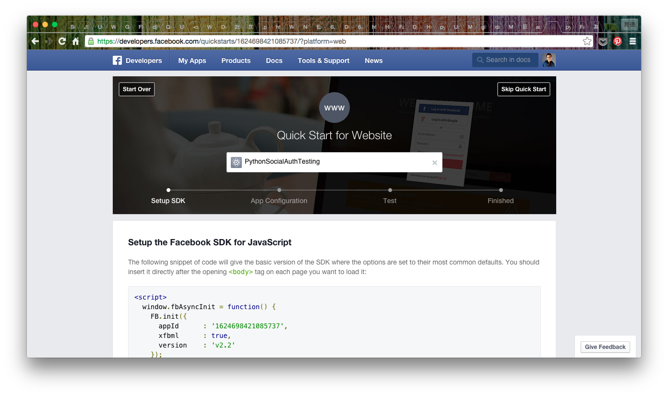668x396 pixels.
Task: Open the Tools & Support menu
Action: pos(323,60)
